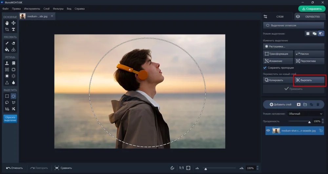Click the small mountain zoom-out icon

coord(197,168)
